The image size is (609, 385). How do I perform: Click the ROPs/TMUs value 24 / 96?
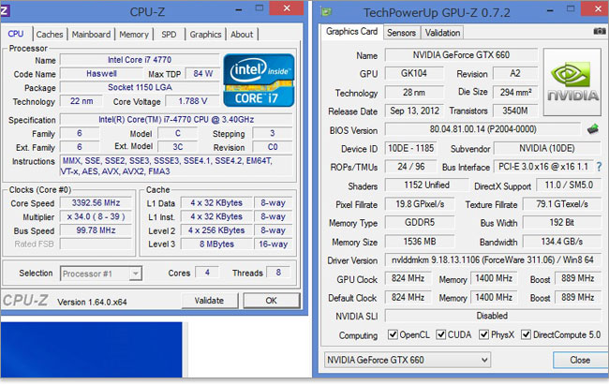tap(410, 167)
